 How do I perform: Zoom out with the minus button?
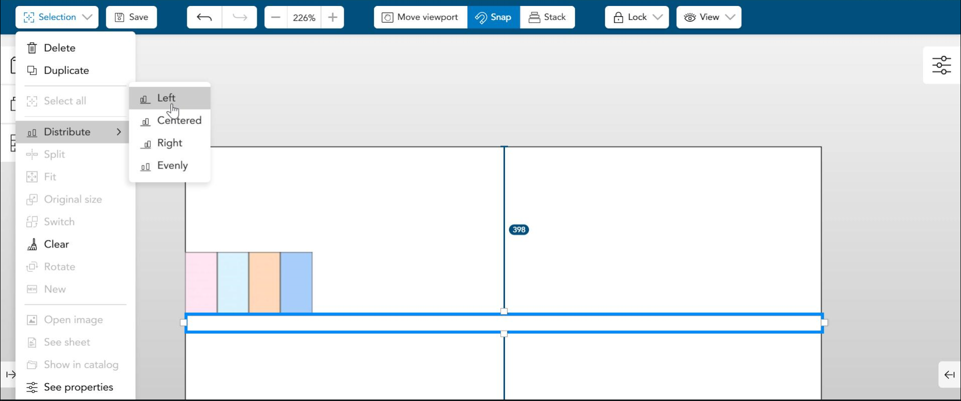click(276, 17)
